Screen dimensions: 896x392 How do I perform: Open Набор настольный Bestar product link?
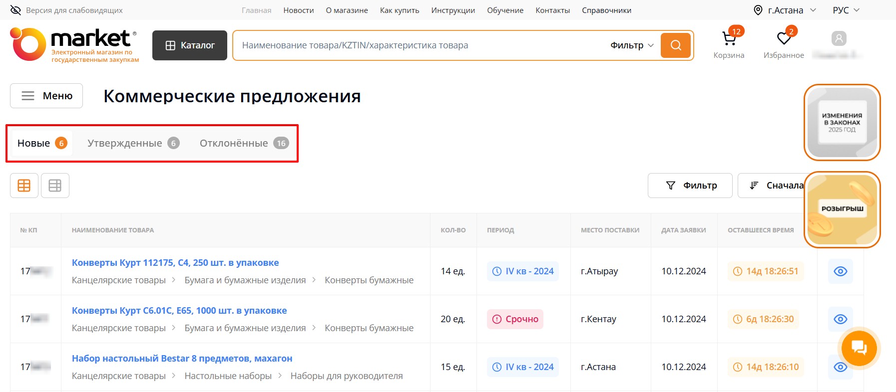[x=182, y=359]
